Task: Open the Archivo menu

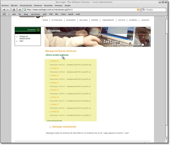Action: [x=5, y=5]
